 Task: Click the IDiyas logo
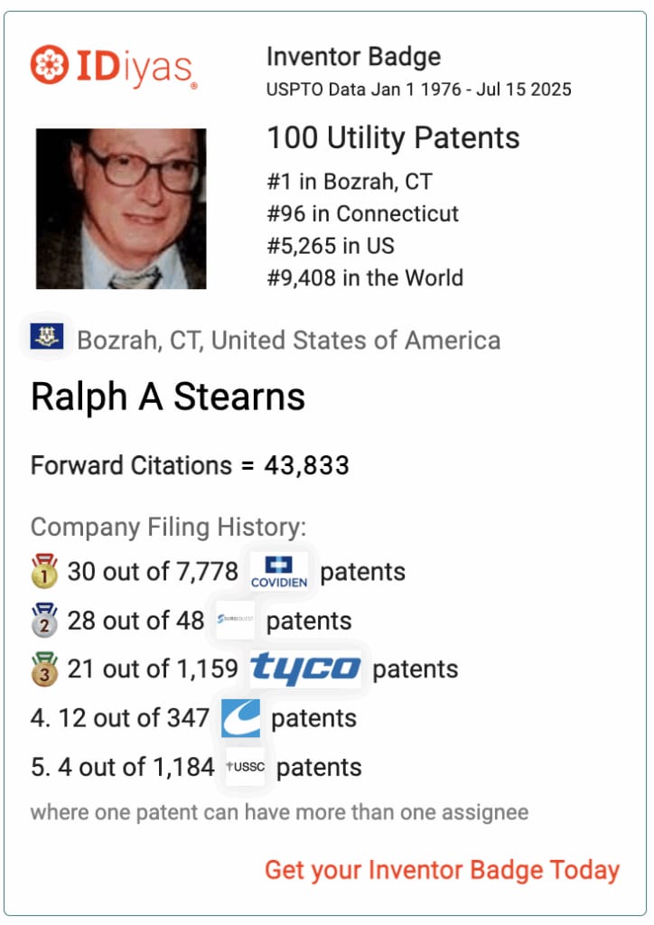(114, 67)
